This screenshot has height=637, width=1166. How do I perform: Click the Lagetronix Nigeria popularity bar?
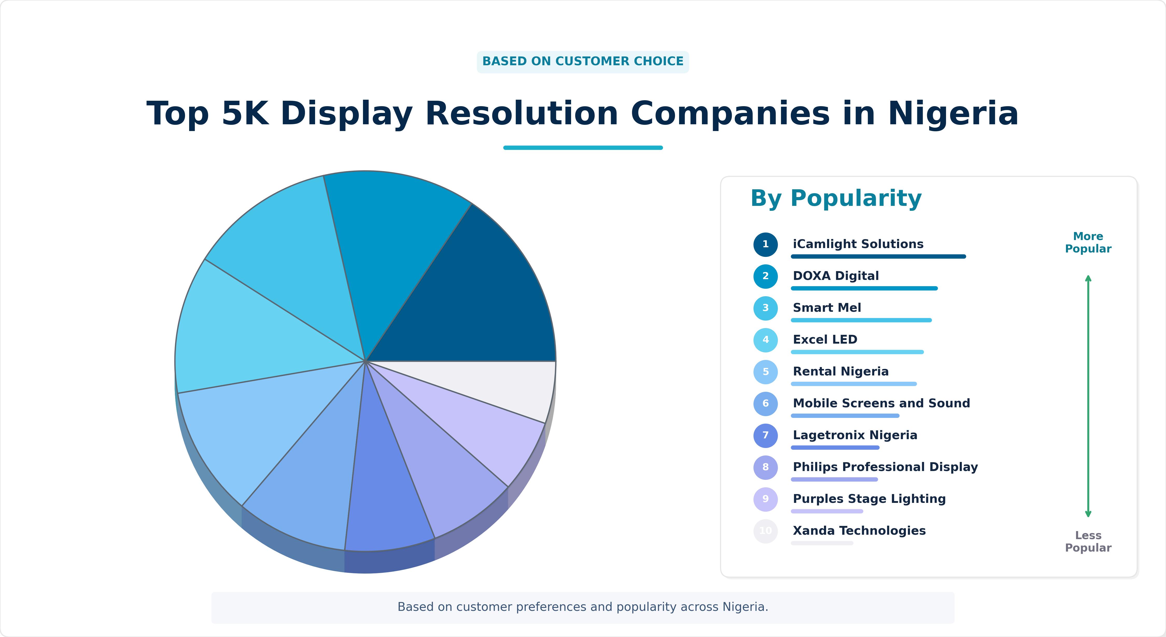tap(835, 447)
